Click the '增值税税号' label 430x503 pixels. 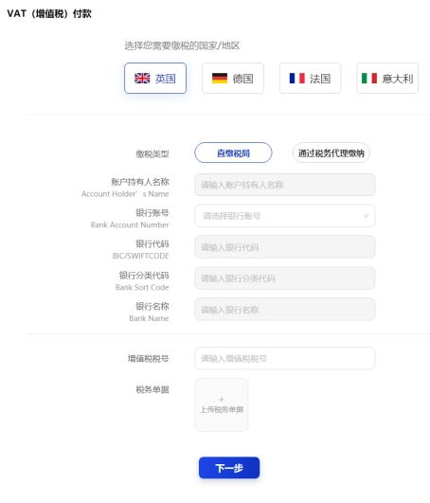[148, 359]
